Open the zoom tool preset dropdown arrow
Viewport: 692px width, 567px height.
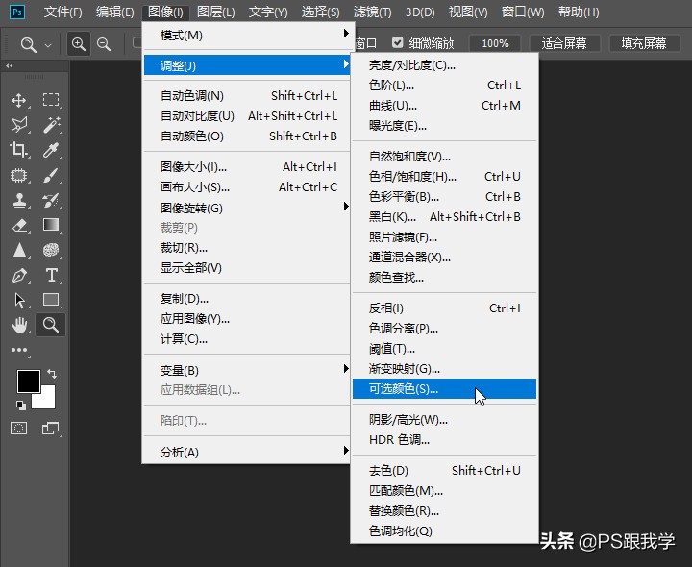[x=48, y=45]
